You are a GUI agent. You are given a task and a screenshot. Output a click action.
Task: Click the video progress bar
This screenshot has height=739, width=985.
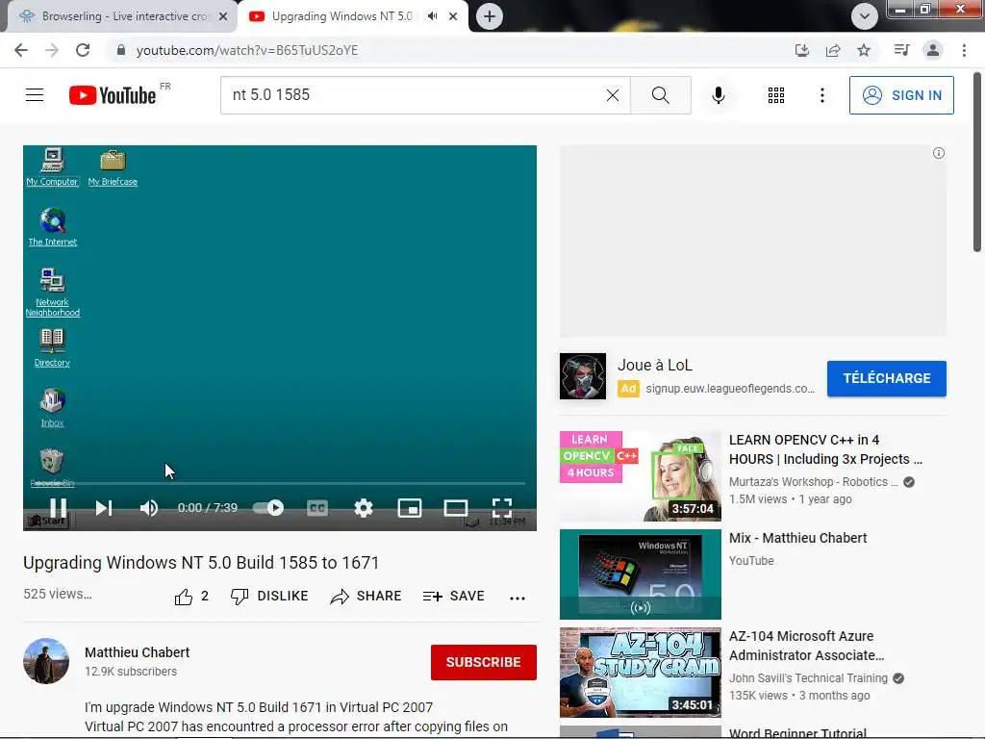click(280, 483)
